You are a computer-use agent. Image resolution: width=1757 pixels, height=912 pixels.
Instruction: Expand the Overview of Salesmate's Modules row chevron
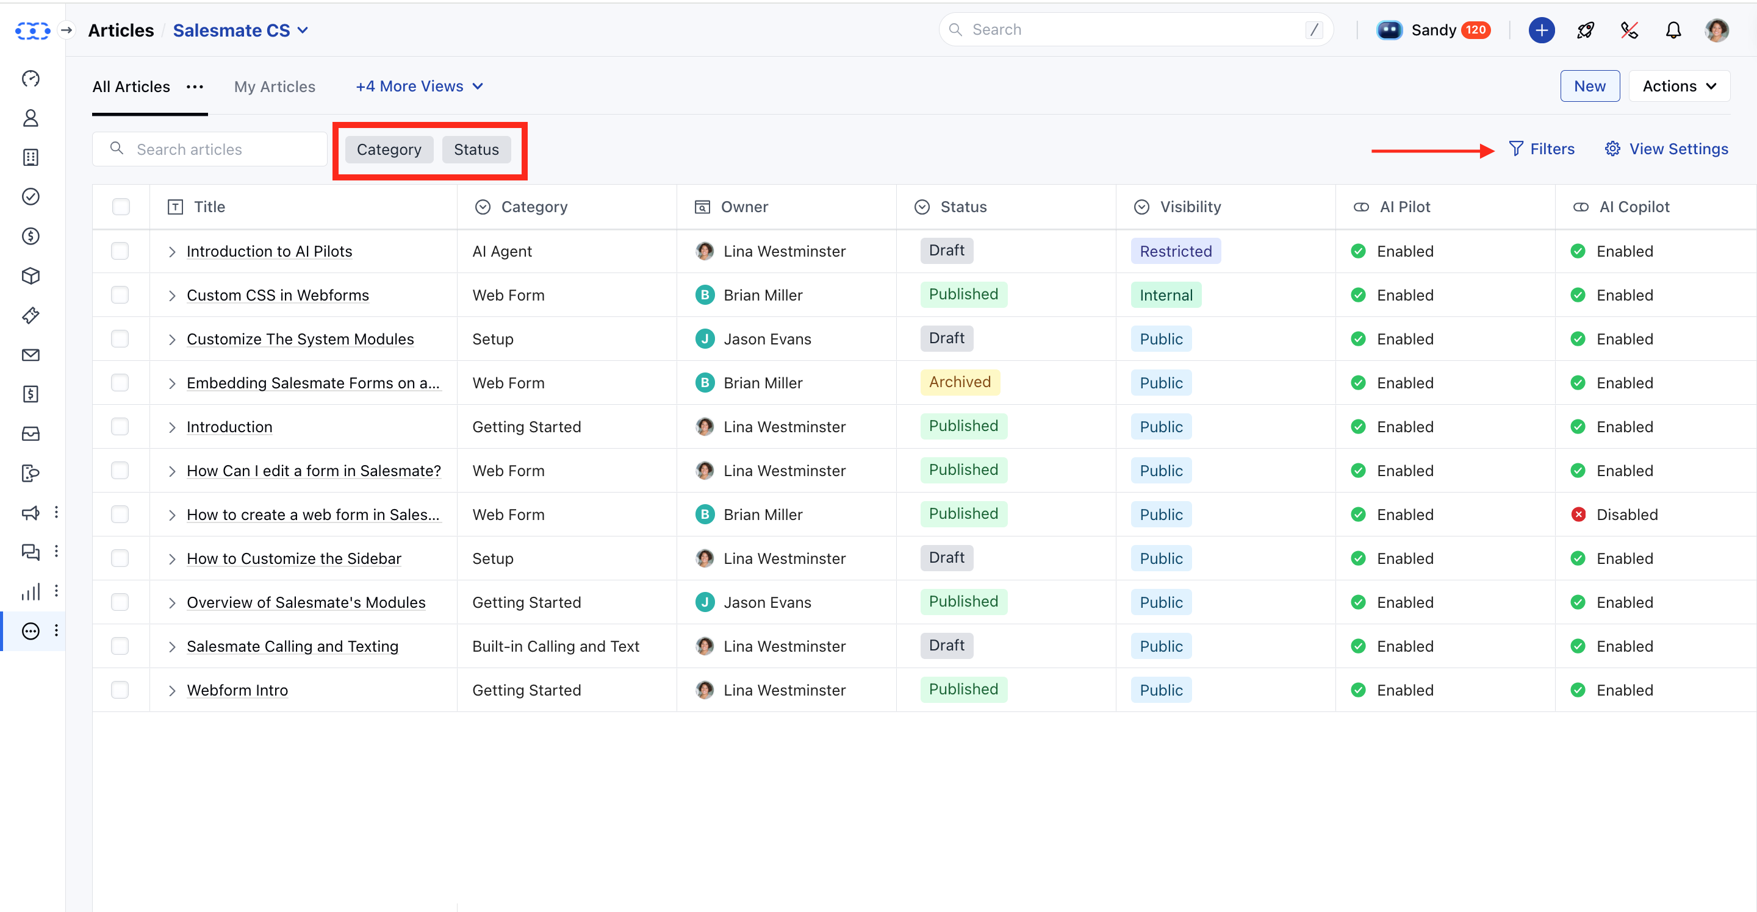pyautogui.click(x=172, y=602)
